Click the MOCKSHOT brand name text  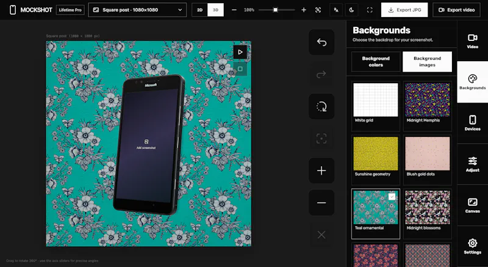coord(37,10)
